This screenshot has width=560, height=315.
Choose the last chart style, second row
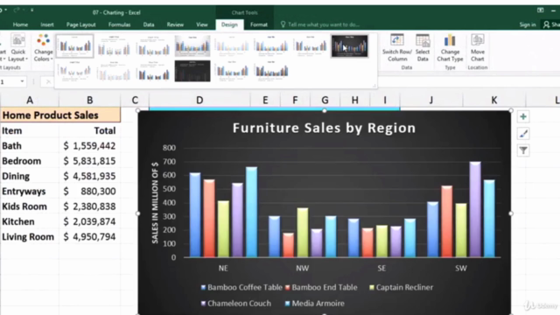(x=271, y=71)
